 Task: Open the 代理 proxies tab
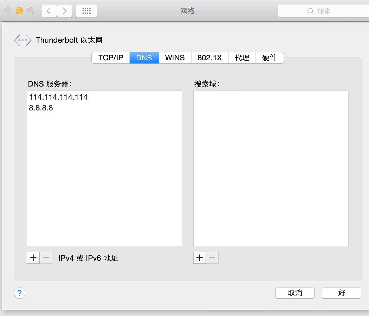(242, 58)
